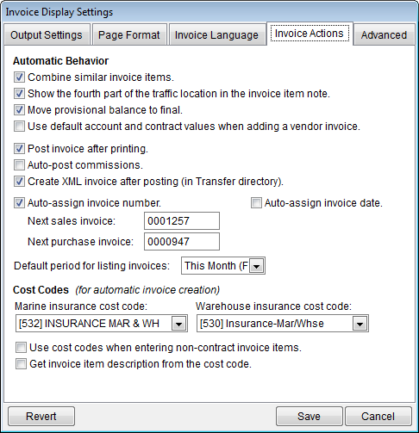Select the Invoice Language tab

216,34
